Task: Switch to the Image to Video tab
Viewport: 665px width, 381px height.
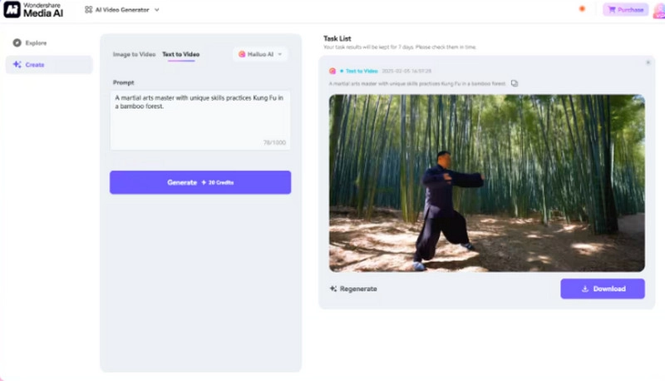Action: click(x=134, y=54)
